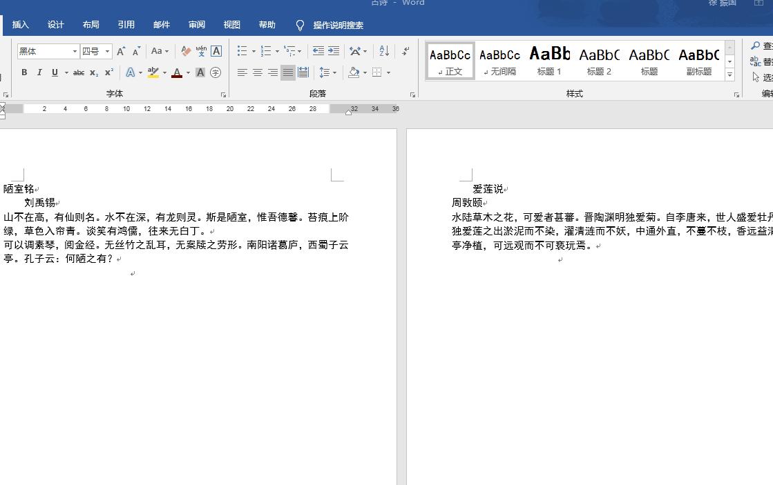Toggle bulleted list formatting
Screen dimensions: 773x485
pos(242,51)
